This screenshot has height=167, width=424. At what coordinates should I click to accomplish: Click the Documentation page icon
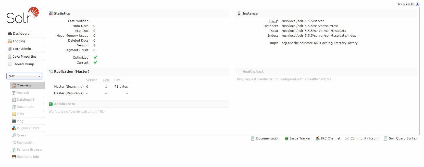coord(253,138)
